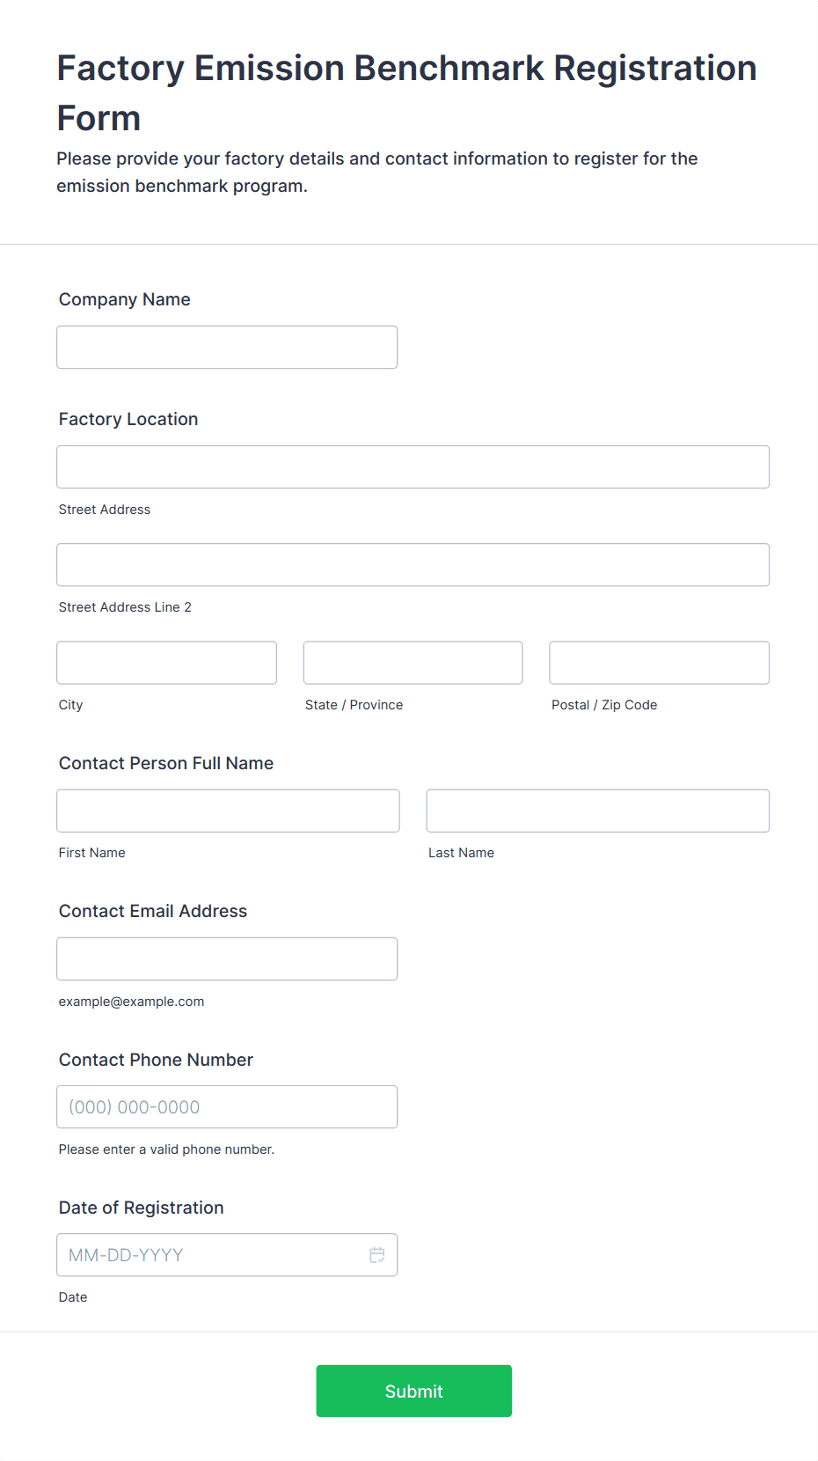
Task: Focus the Street Address text box
Action: (x=413, y=467)
